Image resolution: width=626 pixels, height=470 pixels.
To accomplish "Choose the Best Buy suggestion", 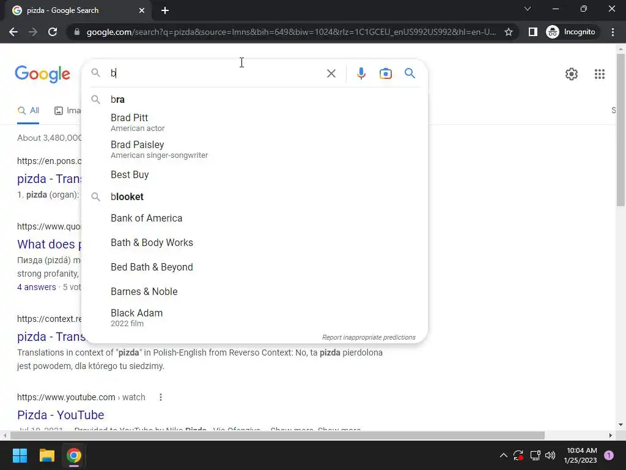I will (x=254, y=174).
